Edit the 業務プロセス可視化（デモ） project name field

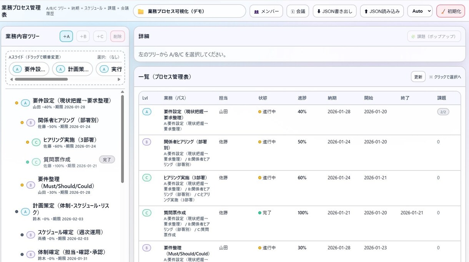coord(190,11)
